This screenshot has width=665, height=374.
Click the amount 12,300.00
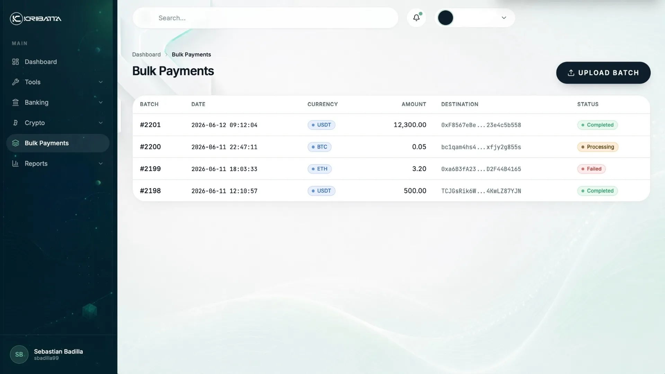point(410,125)
